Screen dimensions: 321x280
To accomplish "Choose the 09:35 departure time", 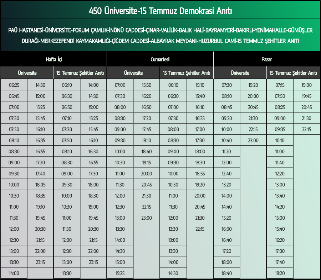I will 280,129.
